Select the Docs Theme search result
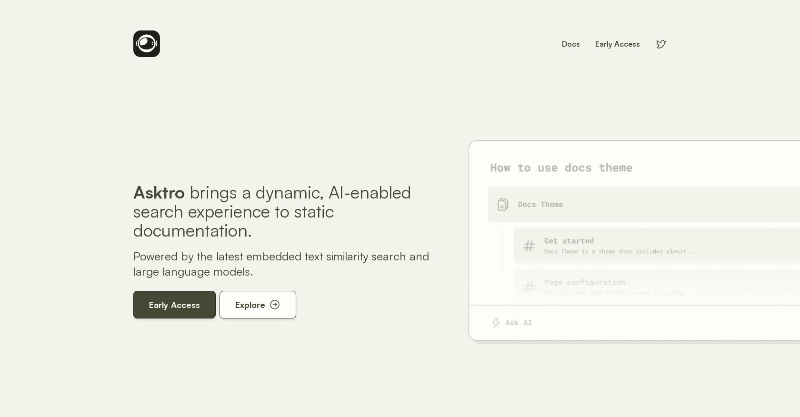 tap(644, 204)
